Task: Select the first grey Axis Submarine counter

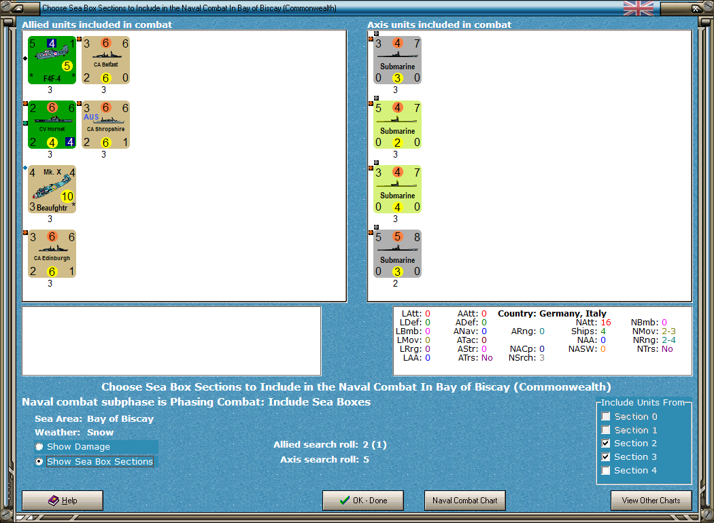Action: click(397, 60)
